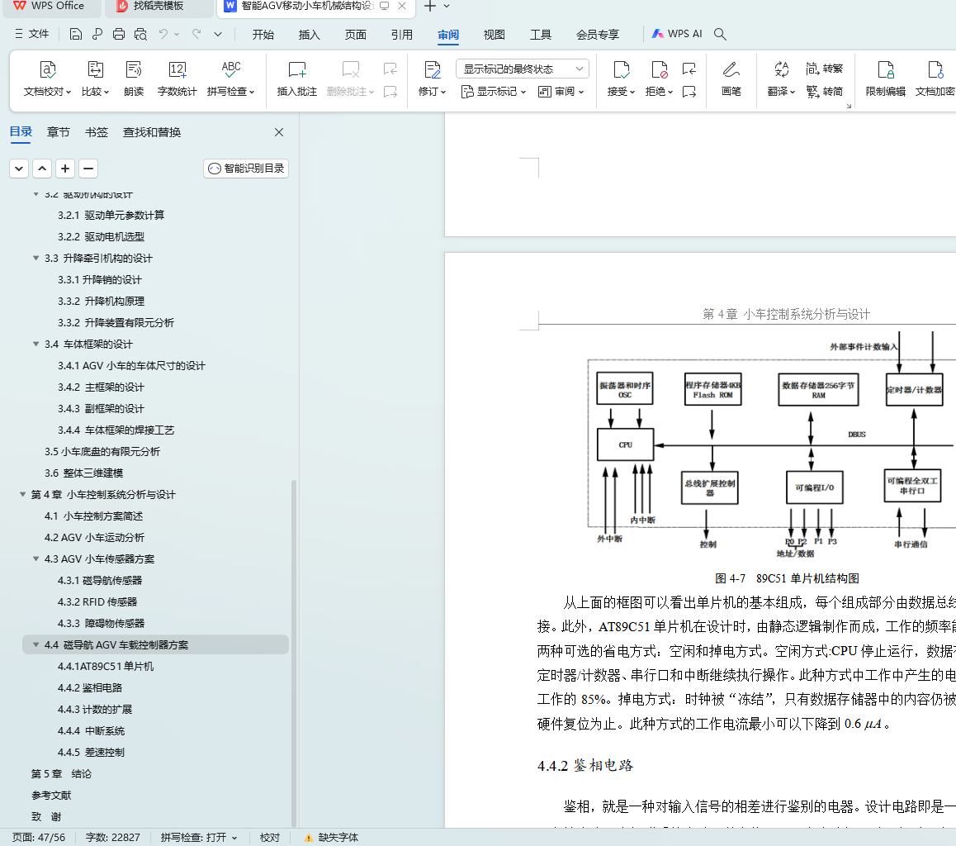Screen dimensions: 956x846
Task: Run 拼写检查 spell check
Action: click(x=230, y=78)
